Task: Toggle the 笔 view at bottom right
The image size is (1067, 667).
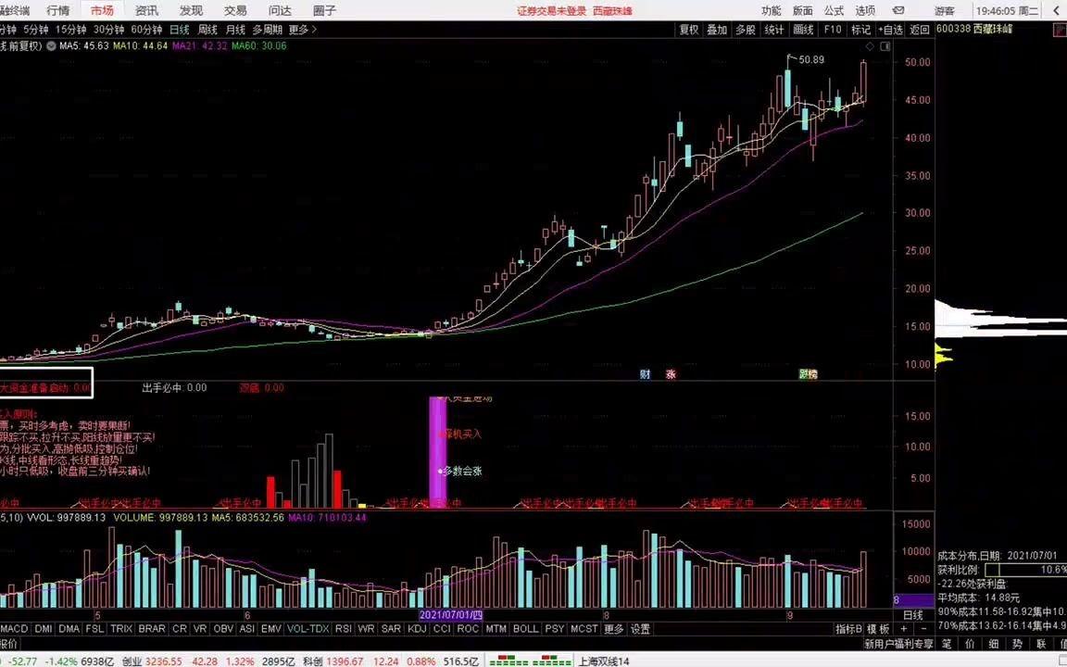Action: (945, 644)
